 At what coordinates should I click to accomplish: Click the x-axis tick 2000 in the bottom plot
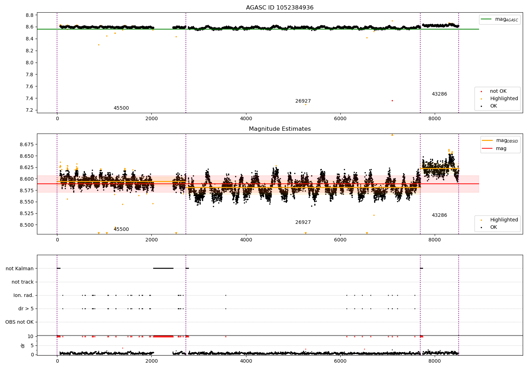click(151, 361)
